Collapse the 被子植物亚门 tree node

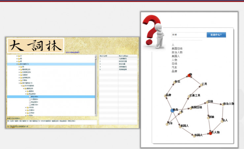tap(19, 83)
